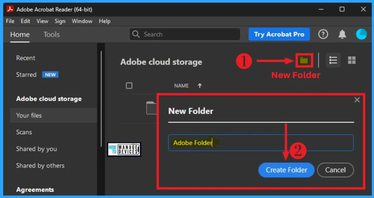Click the Try Acrobat Pro button
This screenshot has height=198, width=374.
tap(279, 34)
